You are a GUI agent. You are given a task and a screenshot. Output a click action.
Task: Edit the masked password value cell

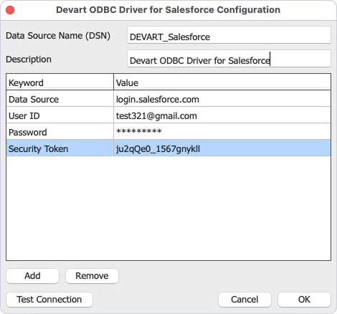[x=222, y=132]
